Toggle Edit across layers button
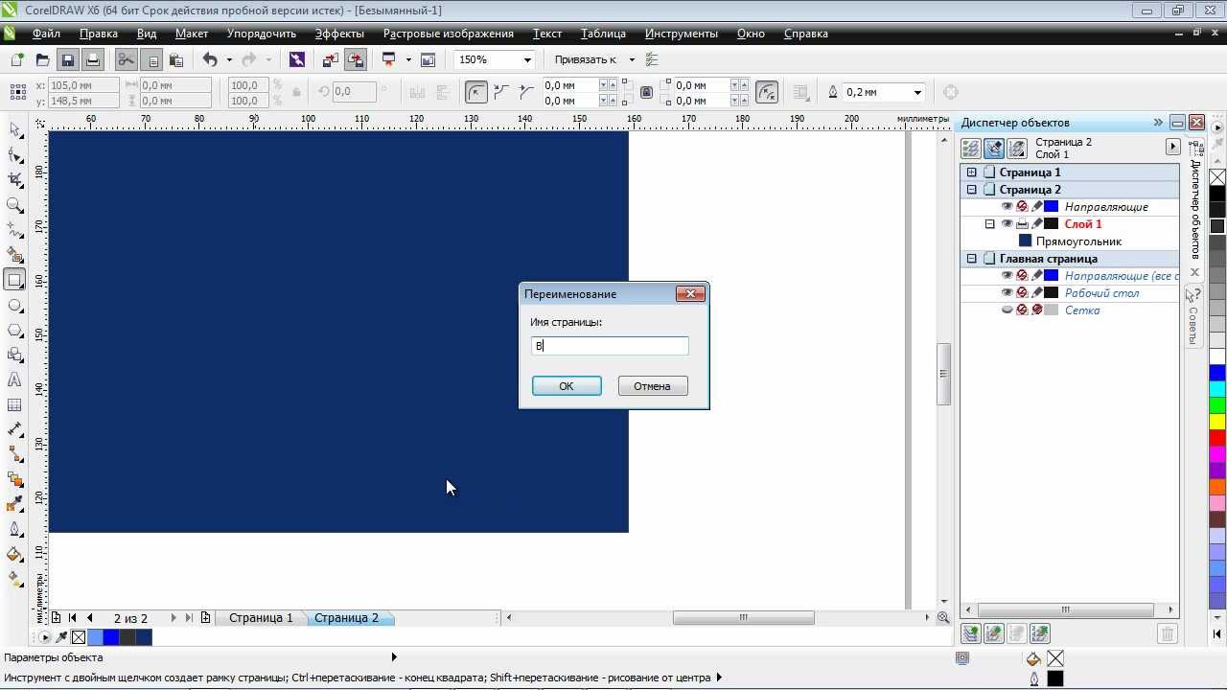Image resolution: width=1227 pixels, height=690 pixels. coord(994,149)
